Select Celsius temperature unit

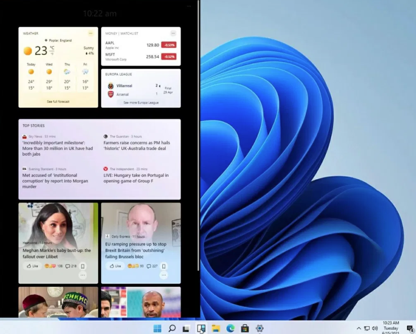(52, 48)
